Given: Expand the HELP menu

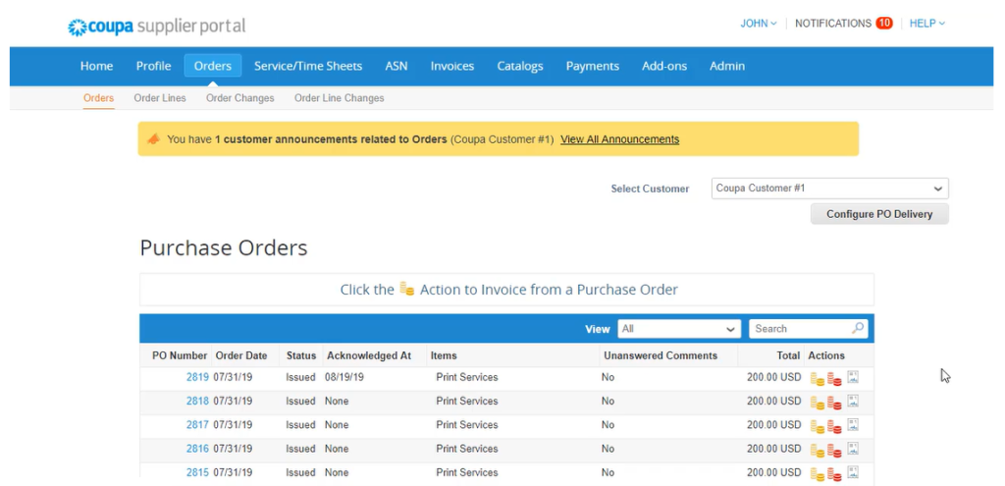Looking at the screenshot, I should [926, 24].
